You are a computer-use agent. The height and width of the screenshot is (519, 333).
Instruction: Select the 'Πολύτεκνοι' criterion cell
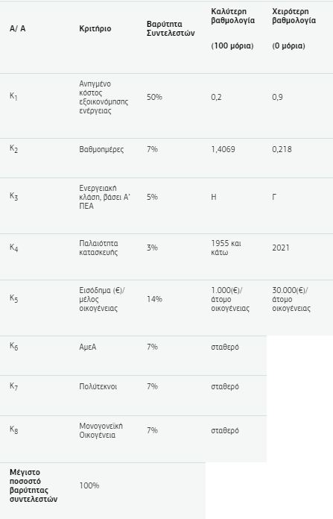(98, 386)
